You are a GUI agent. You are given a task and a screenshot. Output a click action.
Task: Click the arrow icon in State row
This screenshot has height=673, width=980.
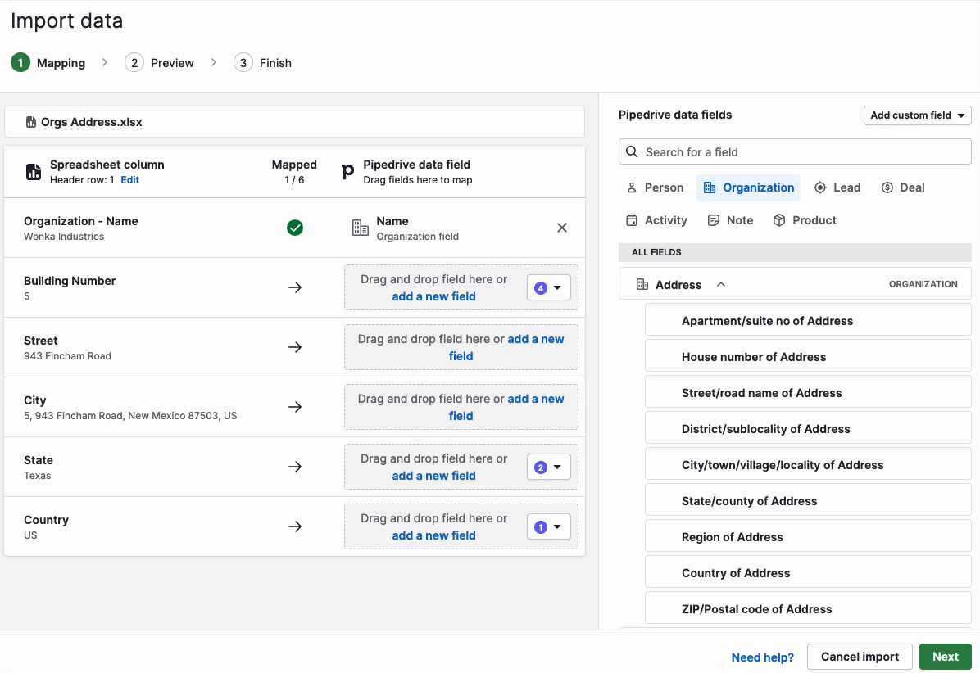[295, 467]
